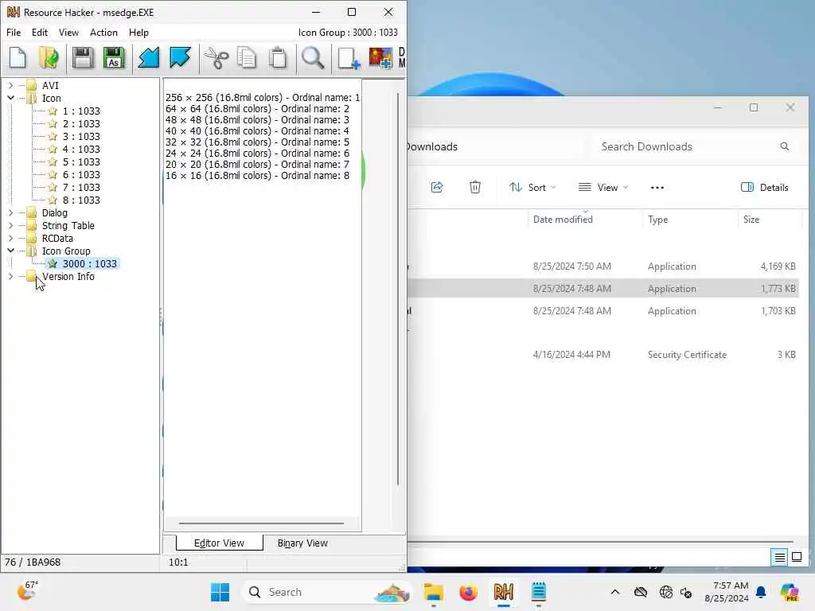The height and width of the screenshot is (611, 815).
Task: Select icon resource 4 : 1033
Action: [x=81, y=149]
